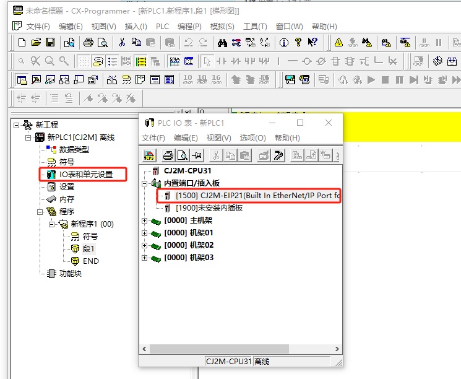Screen dimensions: 461x379
Task: Click the Open folder icon in main toolbar
Action: pyautogui.click(x=36, y=43)
